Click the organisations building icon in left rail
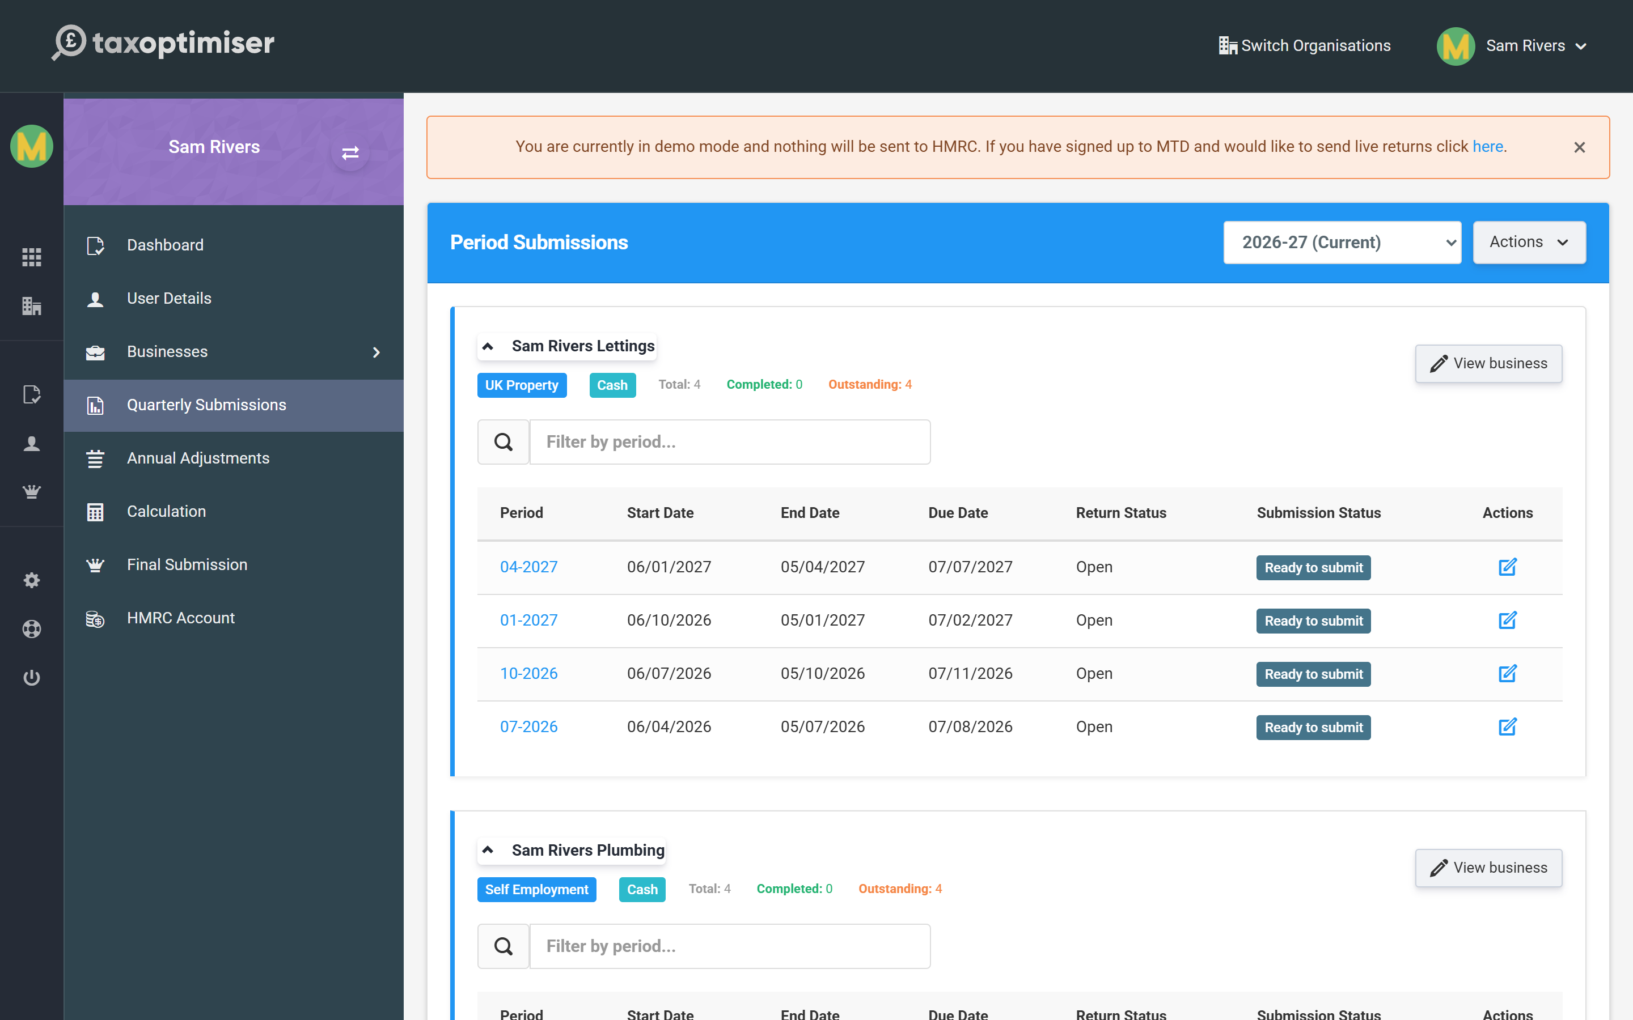 [x=32, y=306]
